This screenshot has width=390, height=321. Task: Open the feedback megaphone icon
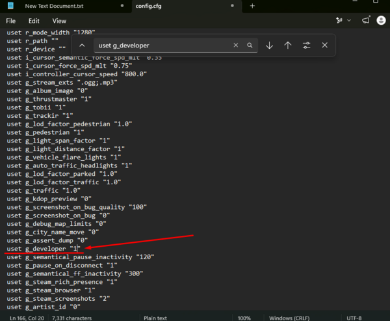coord(366,20)
